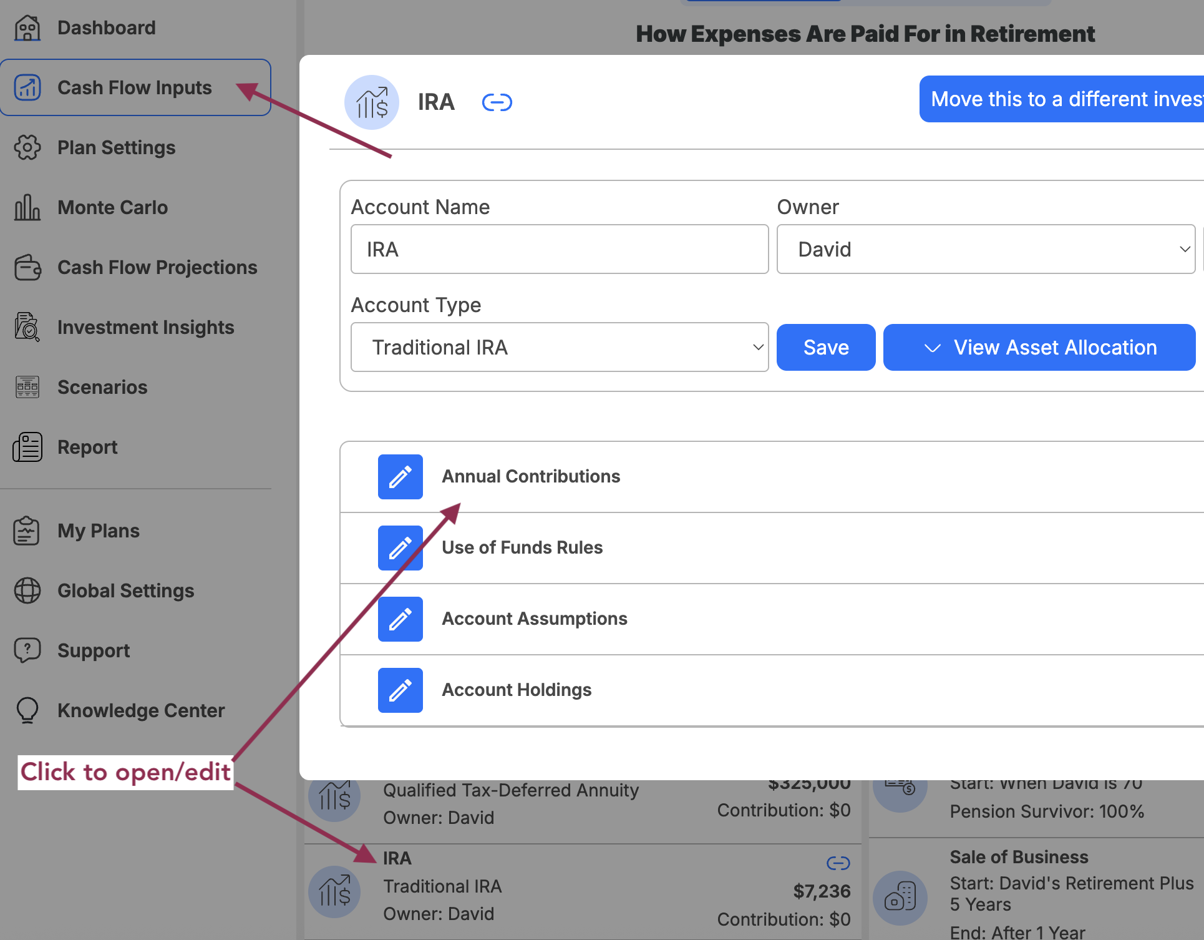This screenshot has height=940, width=1204.
Task: Click the Account Assumptions pencil icon
Action: 400,619
